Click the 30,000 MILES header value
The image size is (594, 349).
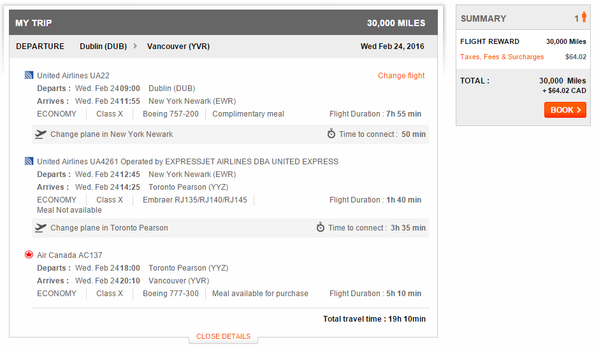click(396, 23)
